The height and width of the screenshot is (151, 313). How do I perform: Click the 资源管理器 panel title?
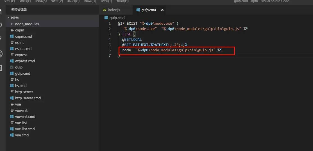pos(19,10)
